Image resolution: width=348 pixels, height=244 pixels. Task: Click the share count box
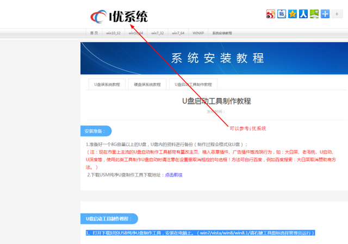click(338, 14)
